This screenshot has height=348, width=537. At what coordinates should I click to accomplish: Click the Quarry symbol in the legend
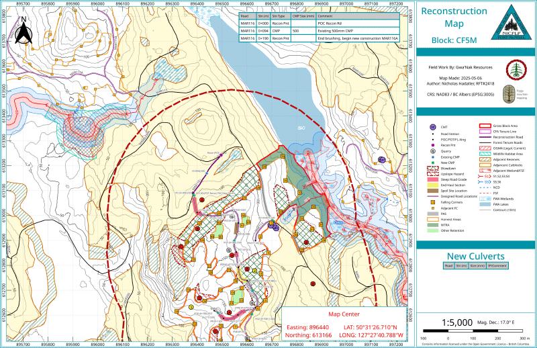pos(433,151)
